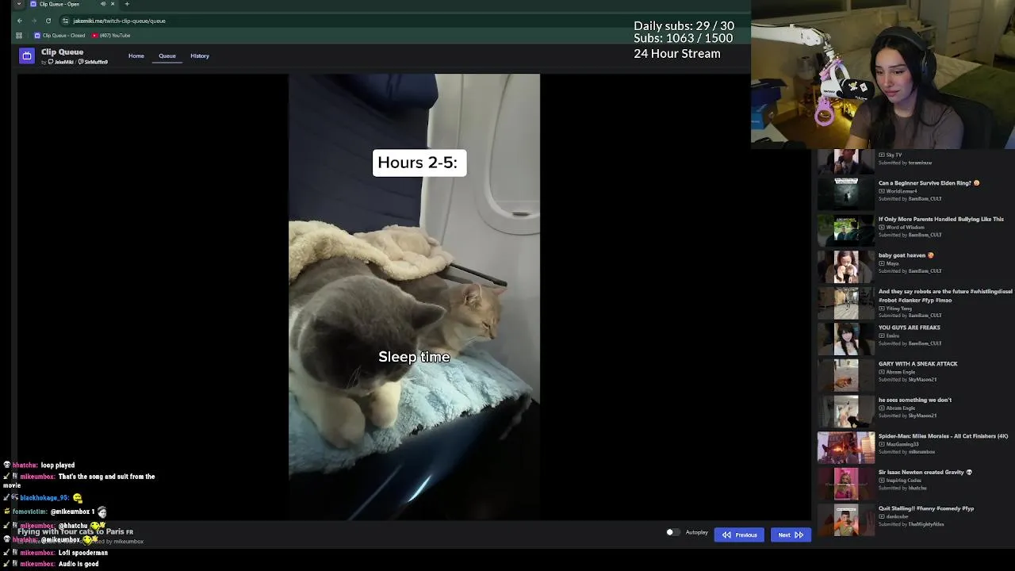
Task: Open the History nav item
Action: pos(200,56)
